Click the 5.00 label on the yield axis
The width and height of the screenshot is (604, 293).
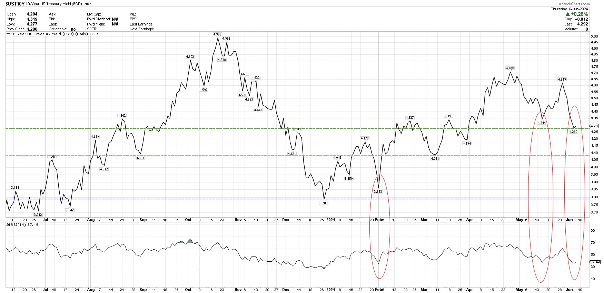click(594, 36)
